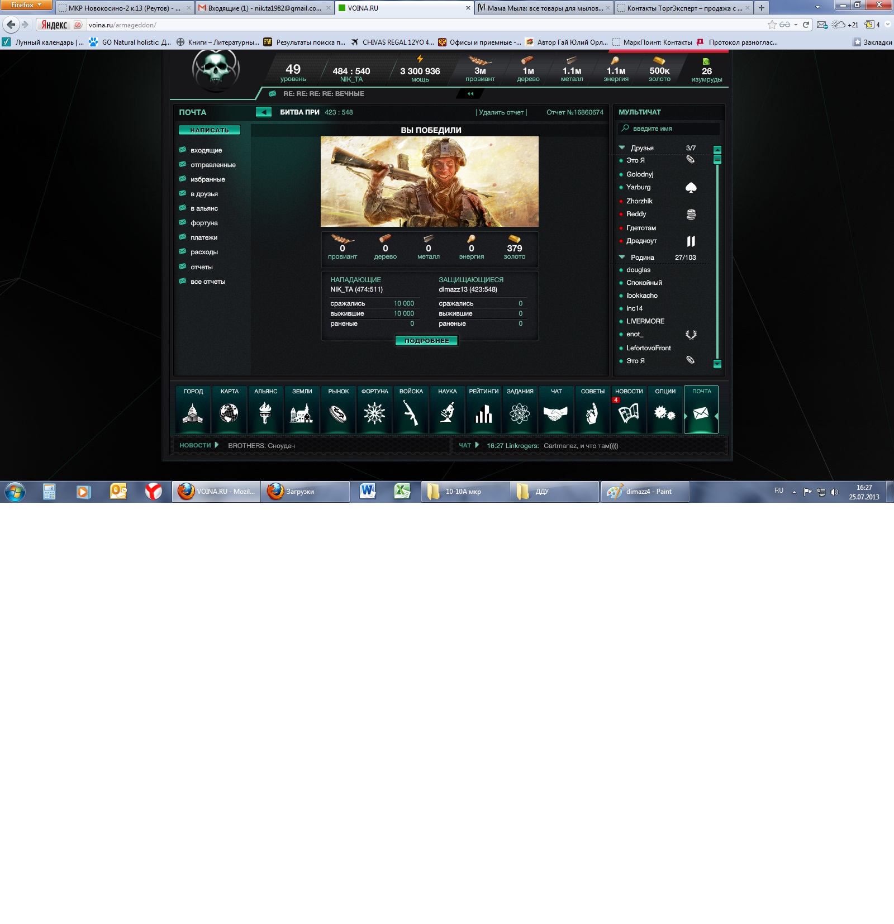Open dimazz4 Paint from the taskbar

point(645,492)
